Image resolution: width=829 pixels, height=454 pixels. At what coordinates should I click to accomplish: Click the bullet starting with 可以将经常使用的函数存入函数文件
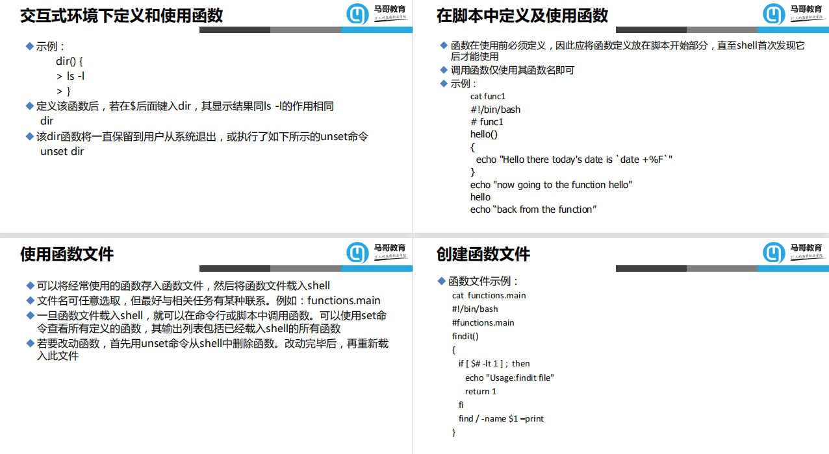click(x=179, y=285)
